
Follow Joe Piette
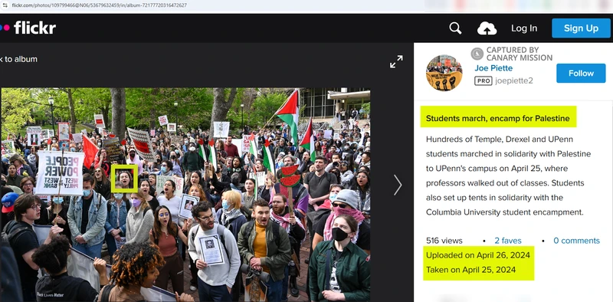581,73
